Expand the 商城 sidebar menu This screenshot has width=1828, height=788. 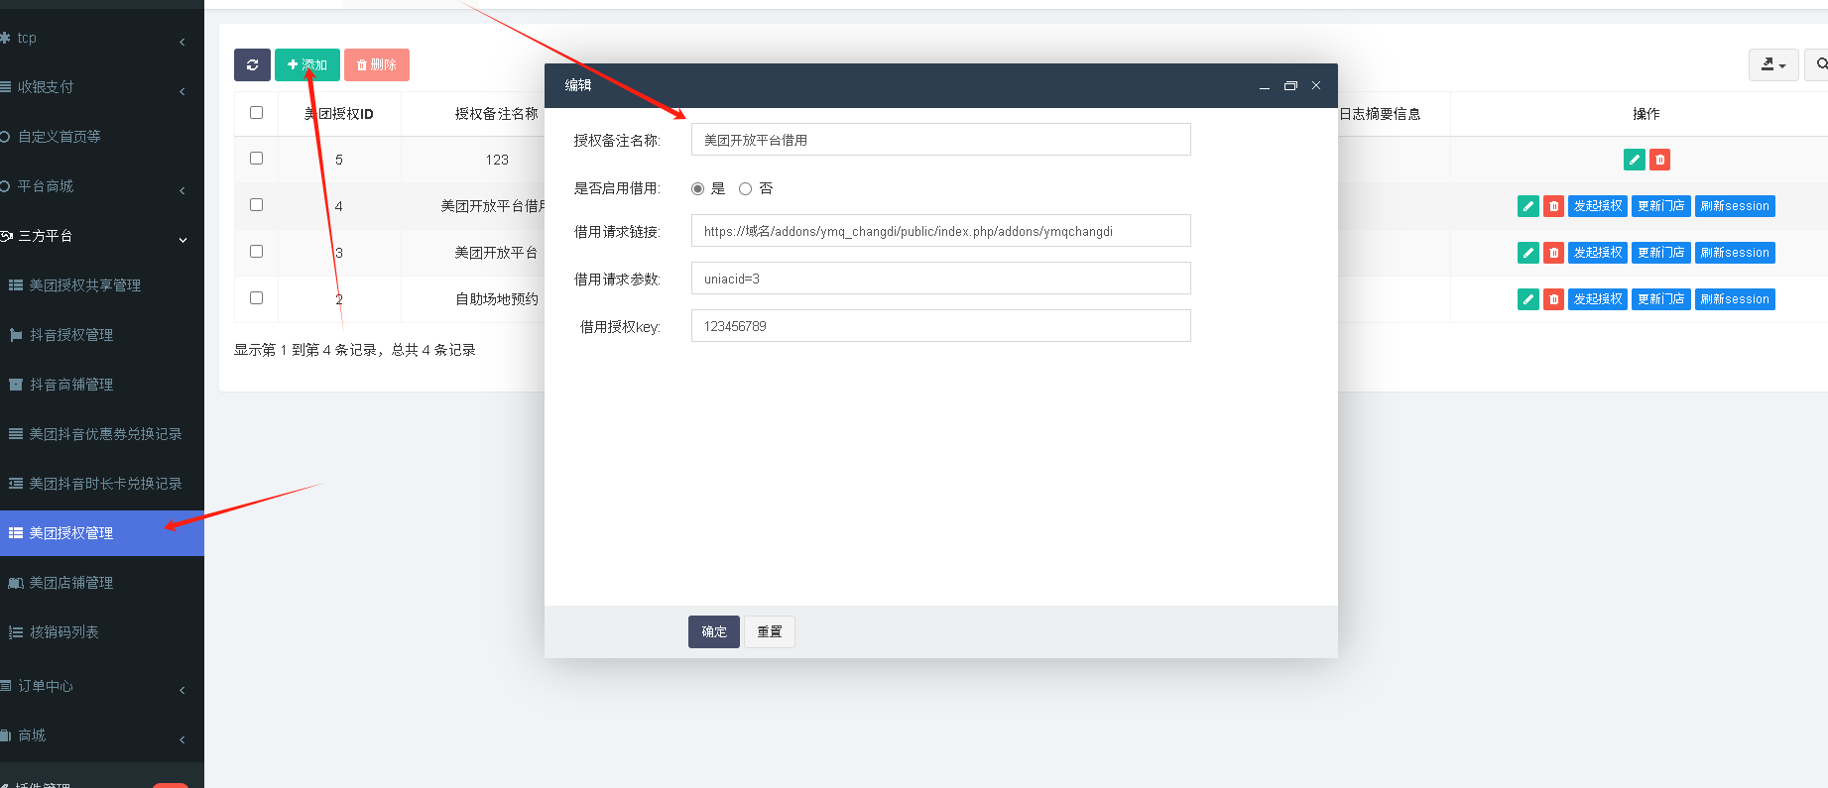point(102,735)
